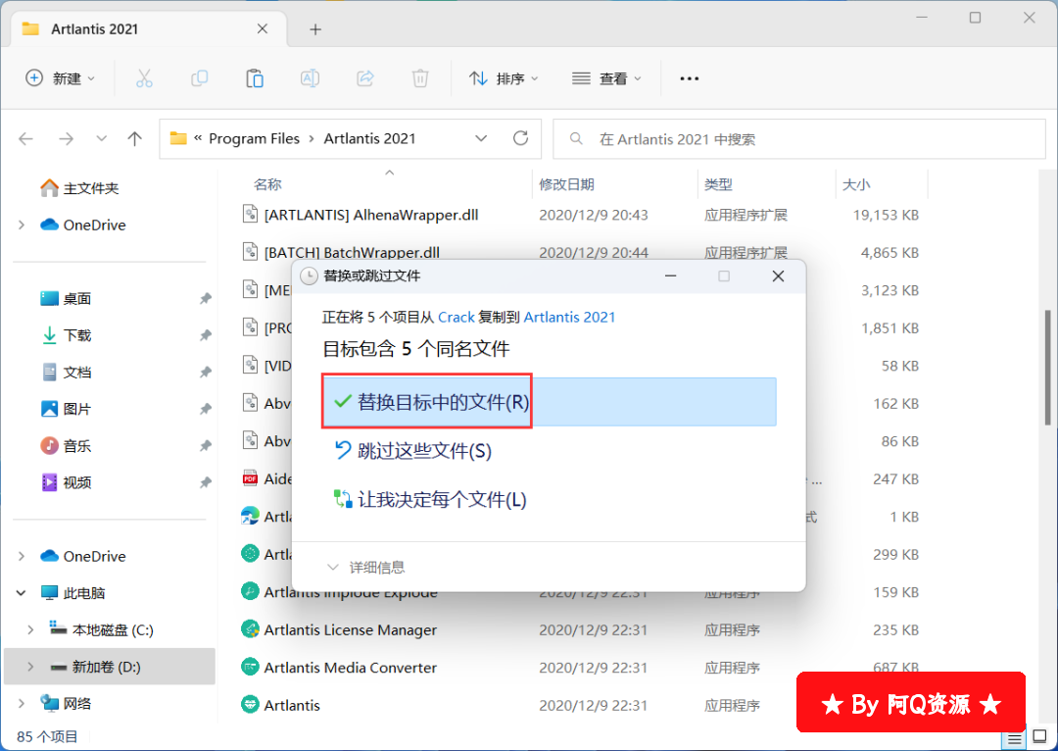The image size is (1058, 751).
Task: Expand the Network (网络) tree node
Action: pos(22,704)
